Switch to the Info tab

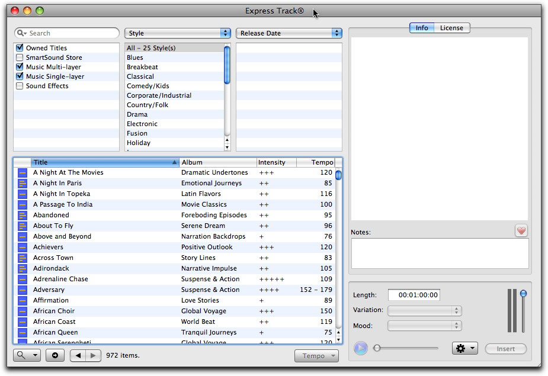pyautogui.click(x=422, y=28)
